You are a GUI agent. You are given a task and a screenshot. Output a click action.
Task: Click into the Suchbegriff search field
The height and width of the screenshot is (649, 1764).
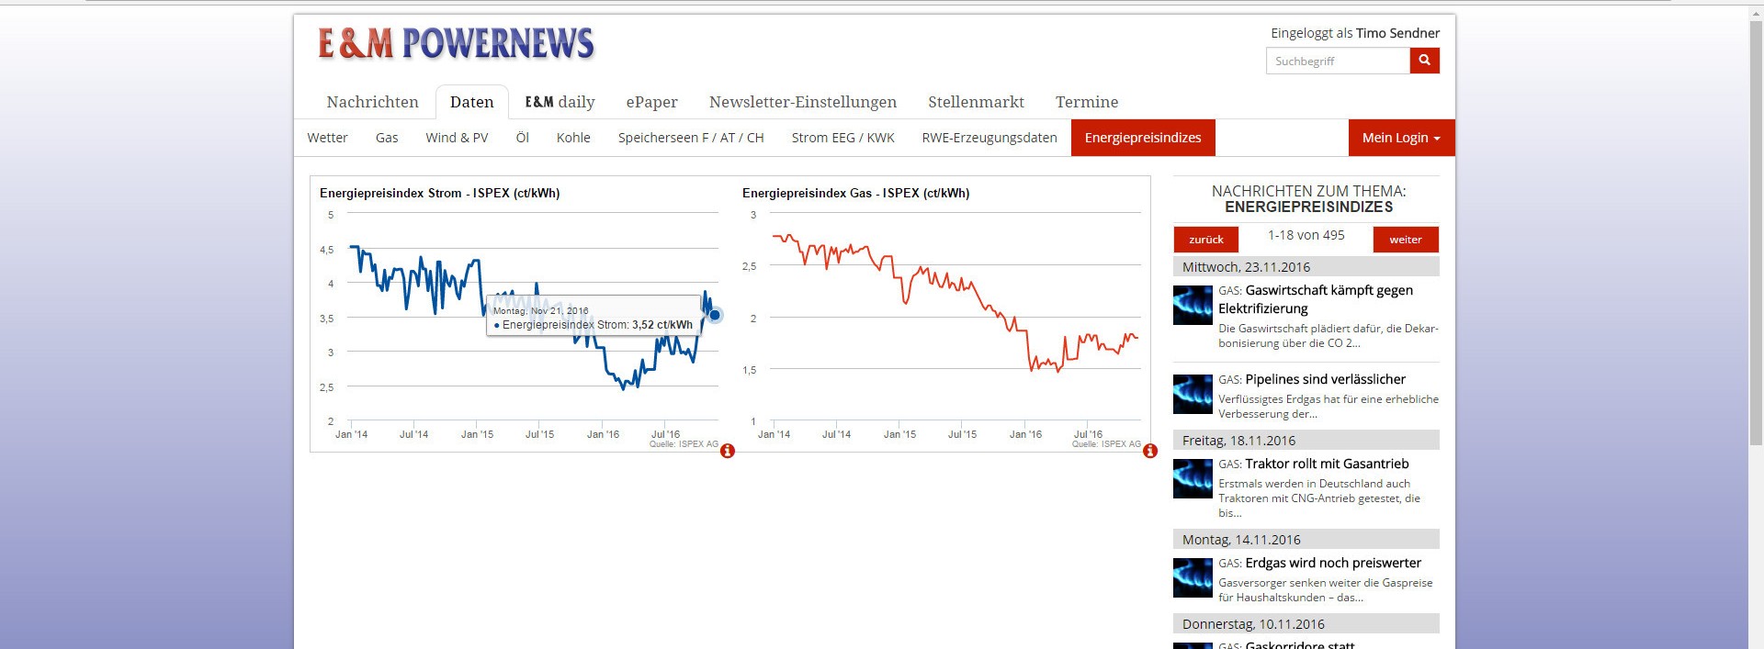tap(1338, 62)
